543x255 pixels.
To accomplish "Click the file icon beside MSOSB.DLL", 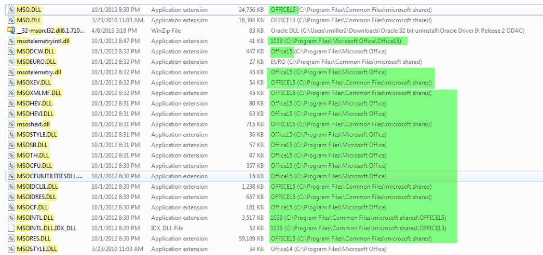I will pyautogui.click(x=11, y=145).
